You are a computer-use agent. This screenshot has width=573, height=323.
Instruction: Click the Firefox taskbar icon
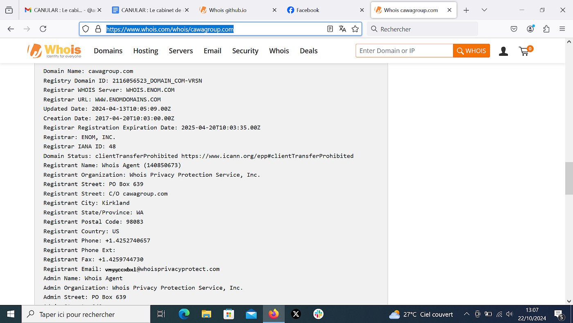pyautogui.click(x=273, y=314)
